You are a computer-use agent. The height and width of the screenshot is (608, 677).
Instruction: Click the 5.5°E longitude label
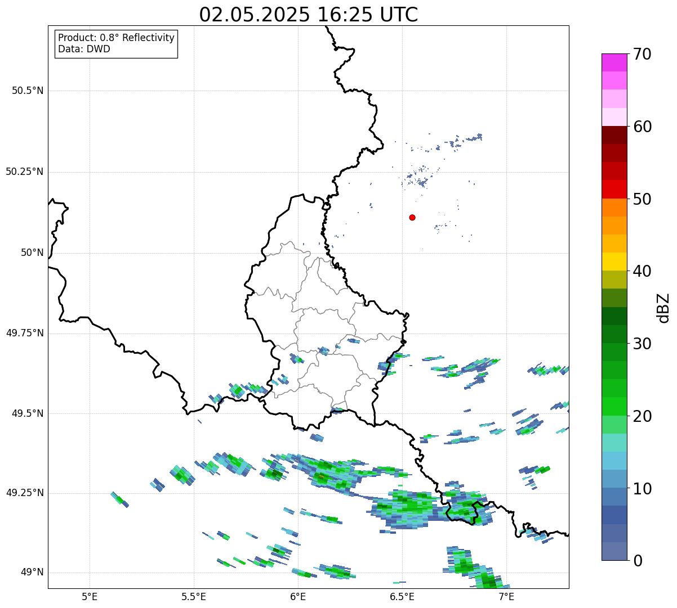pos(194,596)
